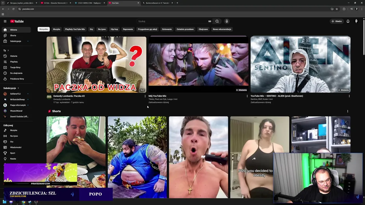The width and height of the screenshot is (365, 205).
Task: Select Przygodowe gry akcji chip
Action: click(x=147, y=29)
